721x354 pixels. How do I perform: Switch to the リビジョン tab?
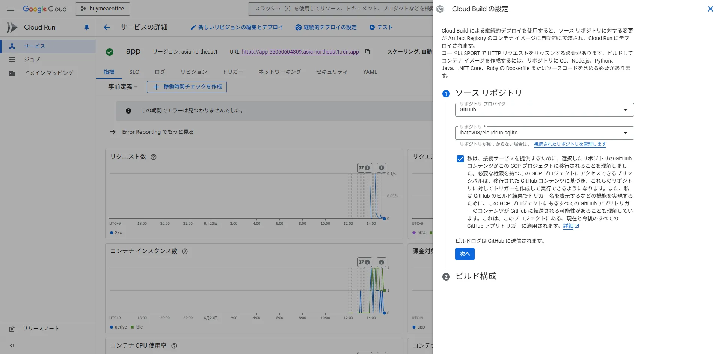[194, 72]
